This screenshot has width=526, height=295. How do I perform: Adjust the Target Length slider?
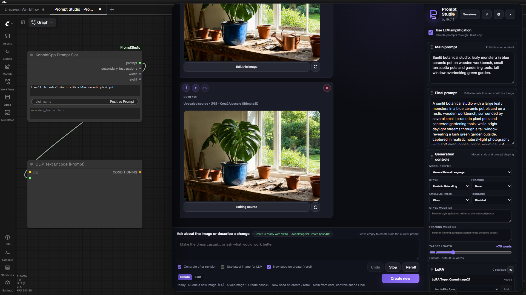tap(470, 252)
